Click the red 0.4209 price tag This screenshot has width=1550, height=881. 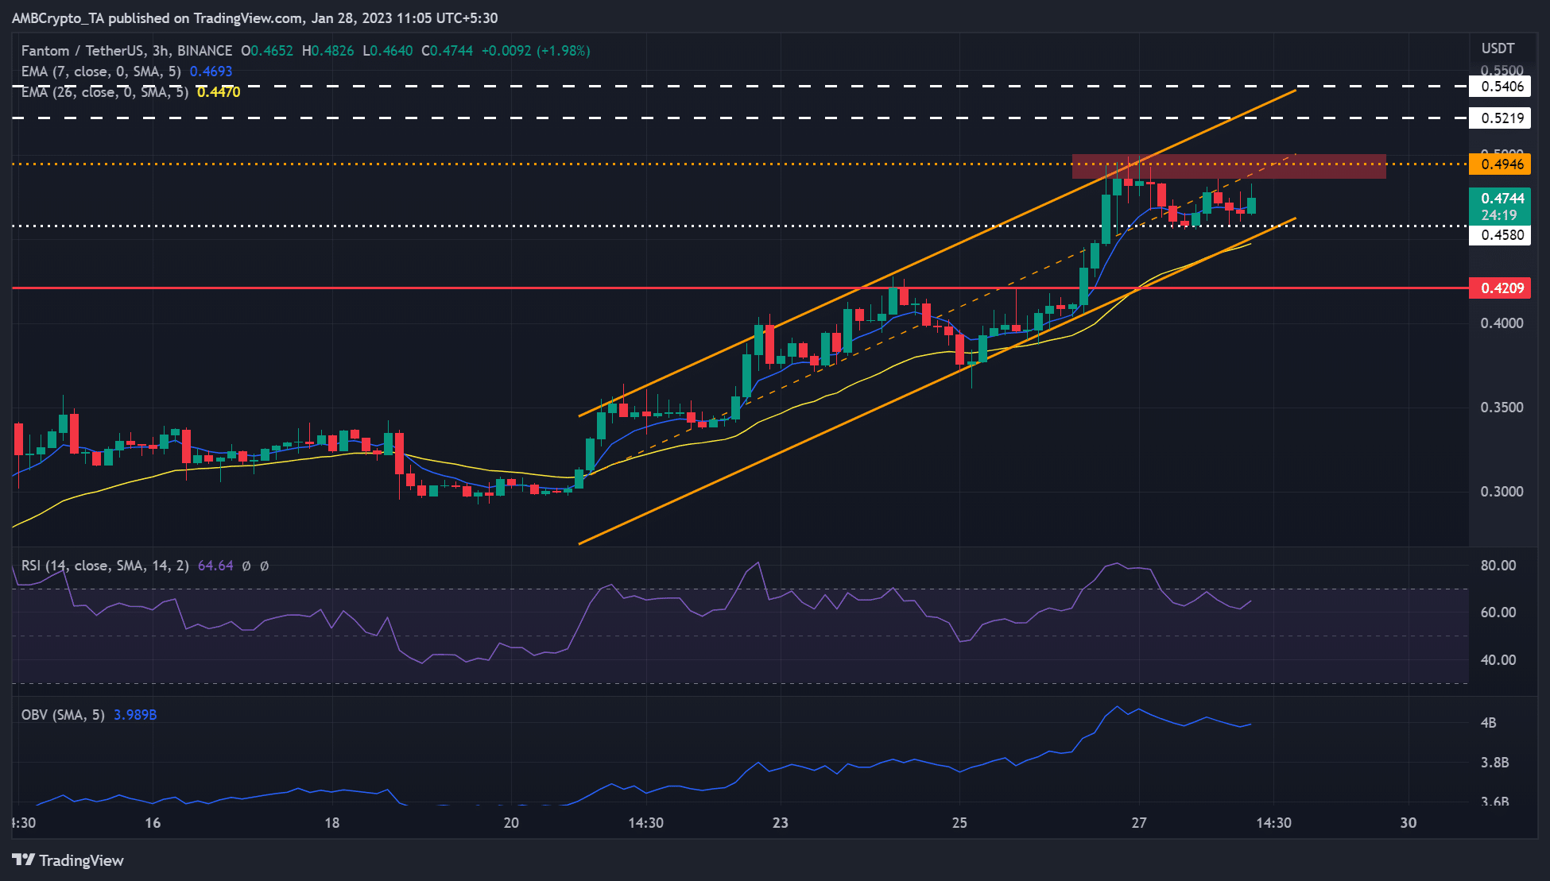coord(1499,288)
